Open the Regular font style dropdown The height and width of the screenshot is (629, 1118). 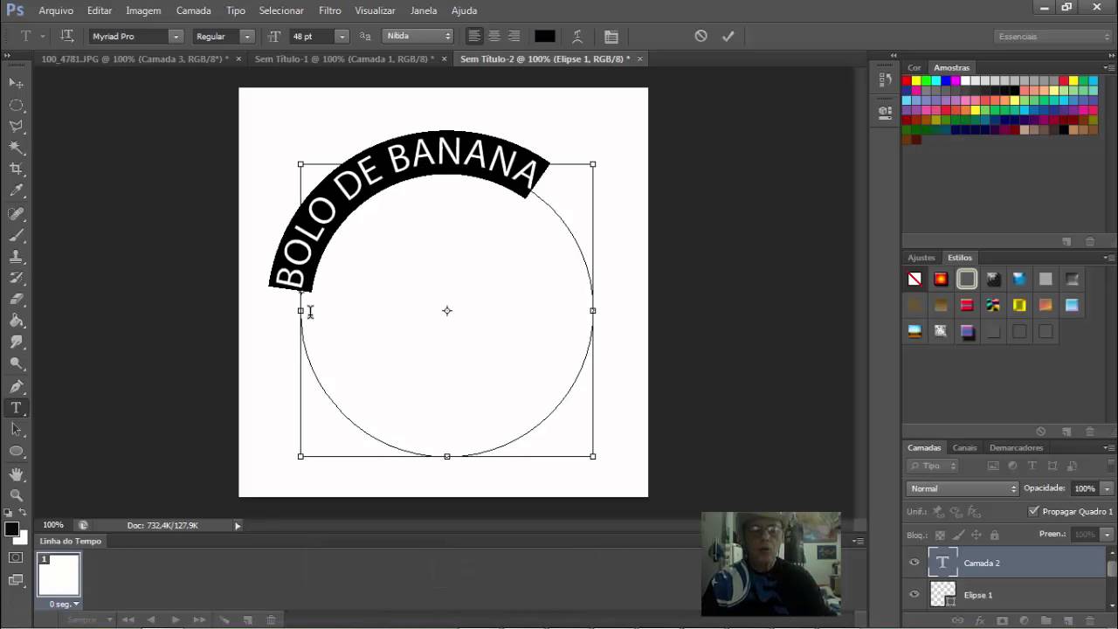[x=247, y=37]
